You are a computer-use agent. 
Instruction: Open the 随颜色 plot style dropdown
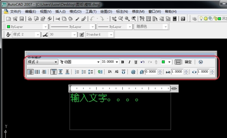tap(166, 27)
